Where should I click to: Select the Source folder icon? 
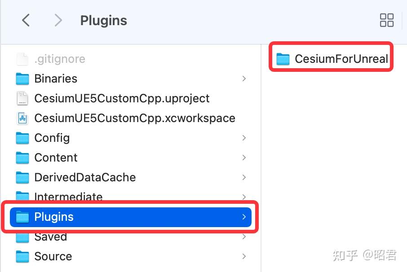(22, 256)
